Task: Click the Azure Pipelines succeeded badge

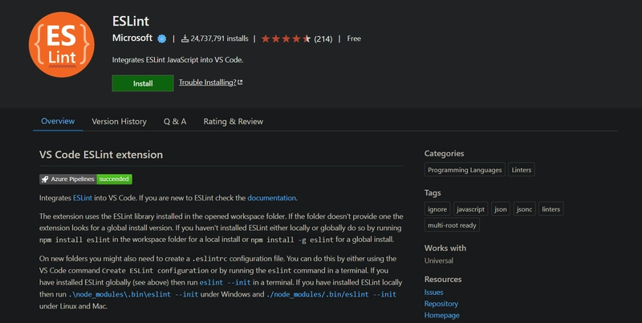Action: [86, 179]
